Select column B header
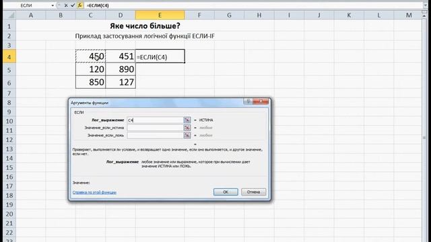431x242 pixels. (x=61, y=15)
